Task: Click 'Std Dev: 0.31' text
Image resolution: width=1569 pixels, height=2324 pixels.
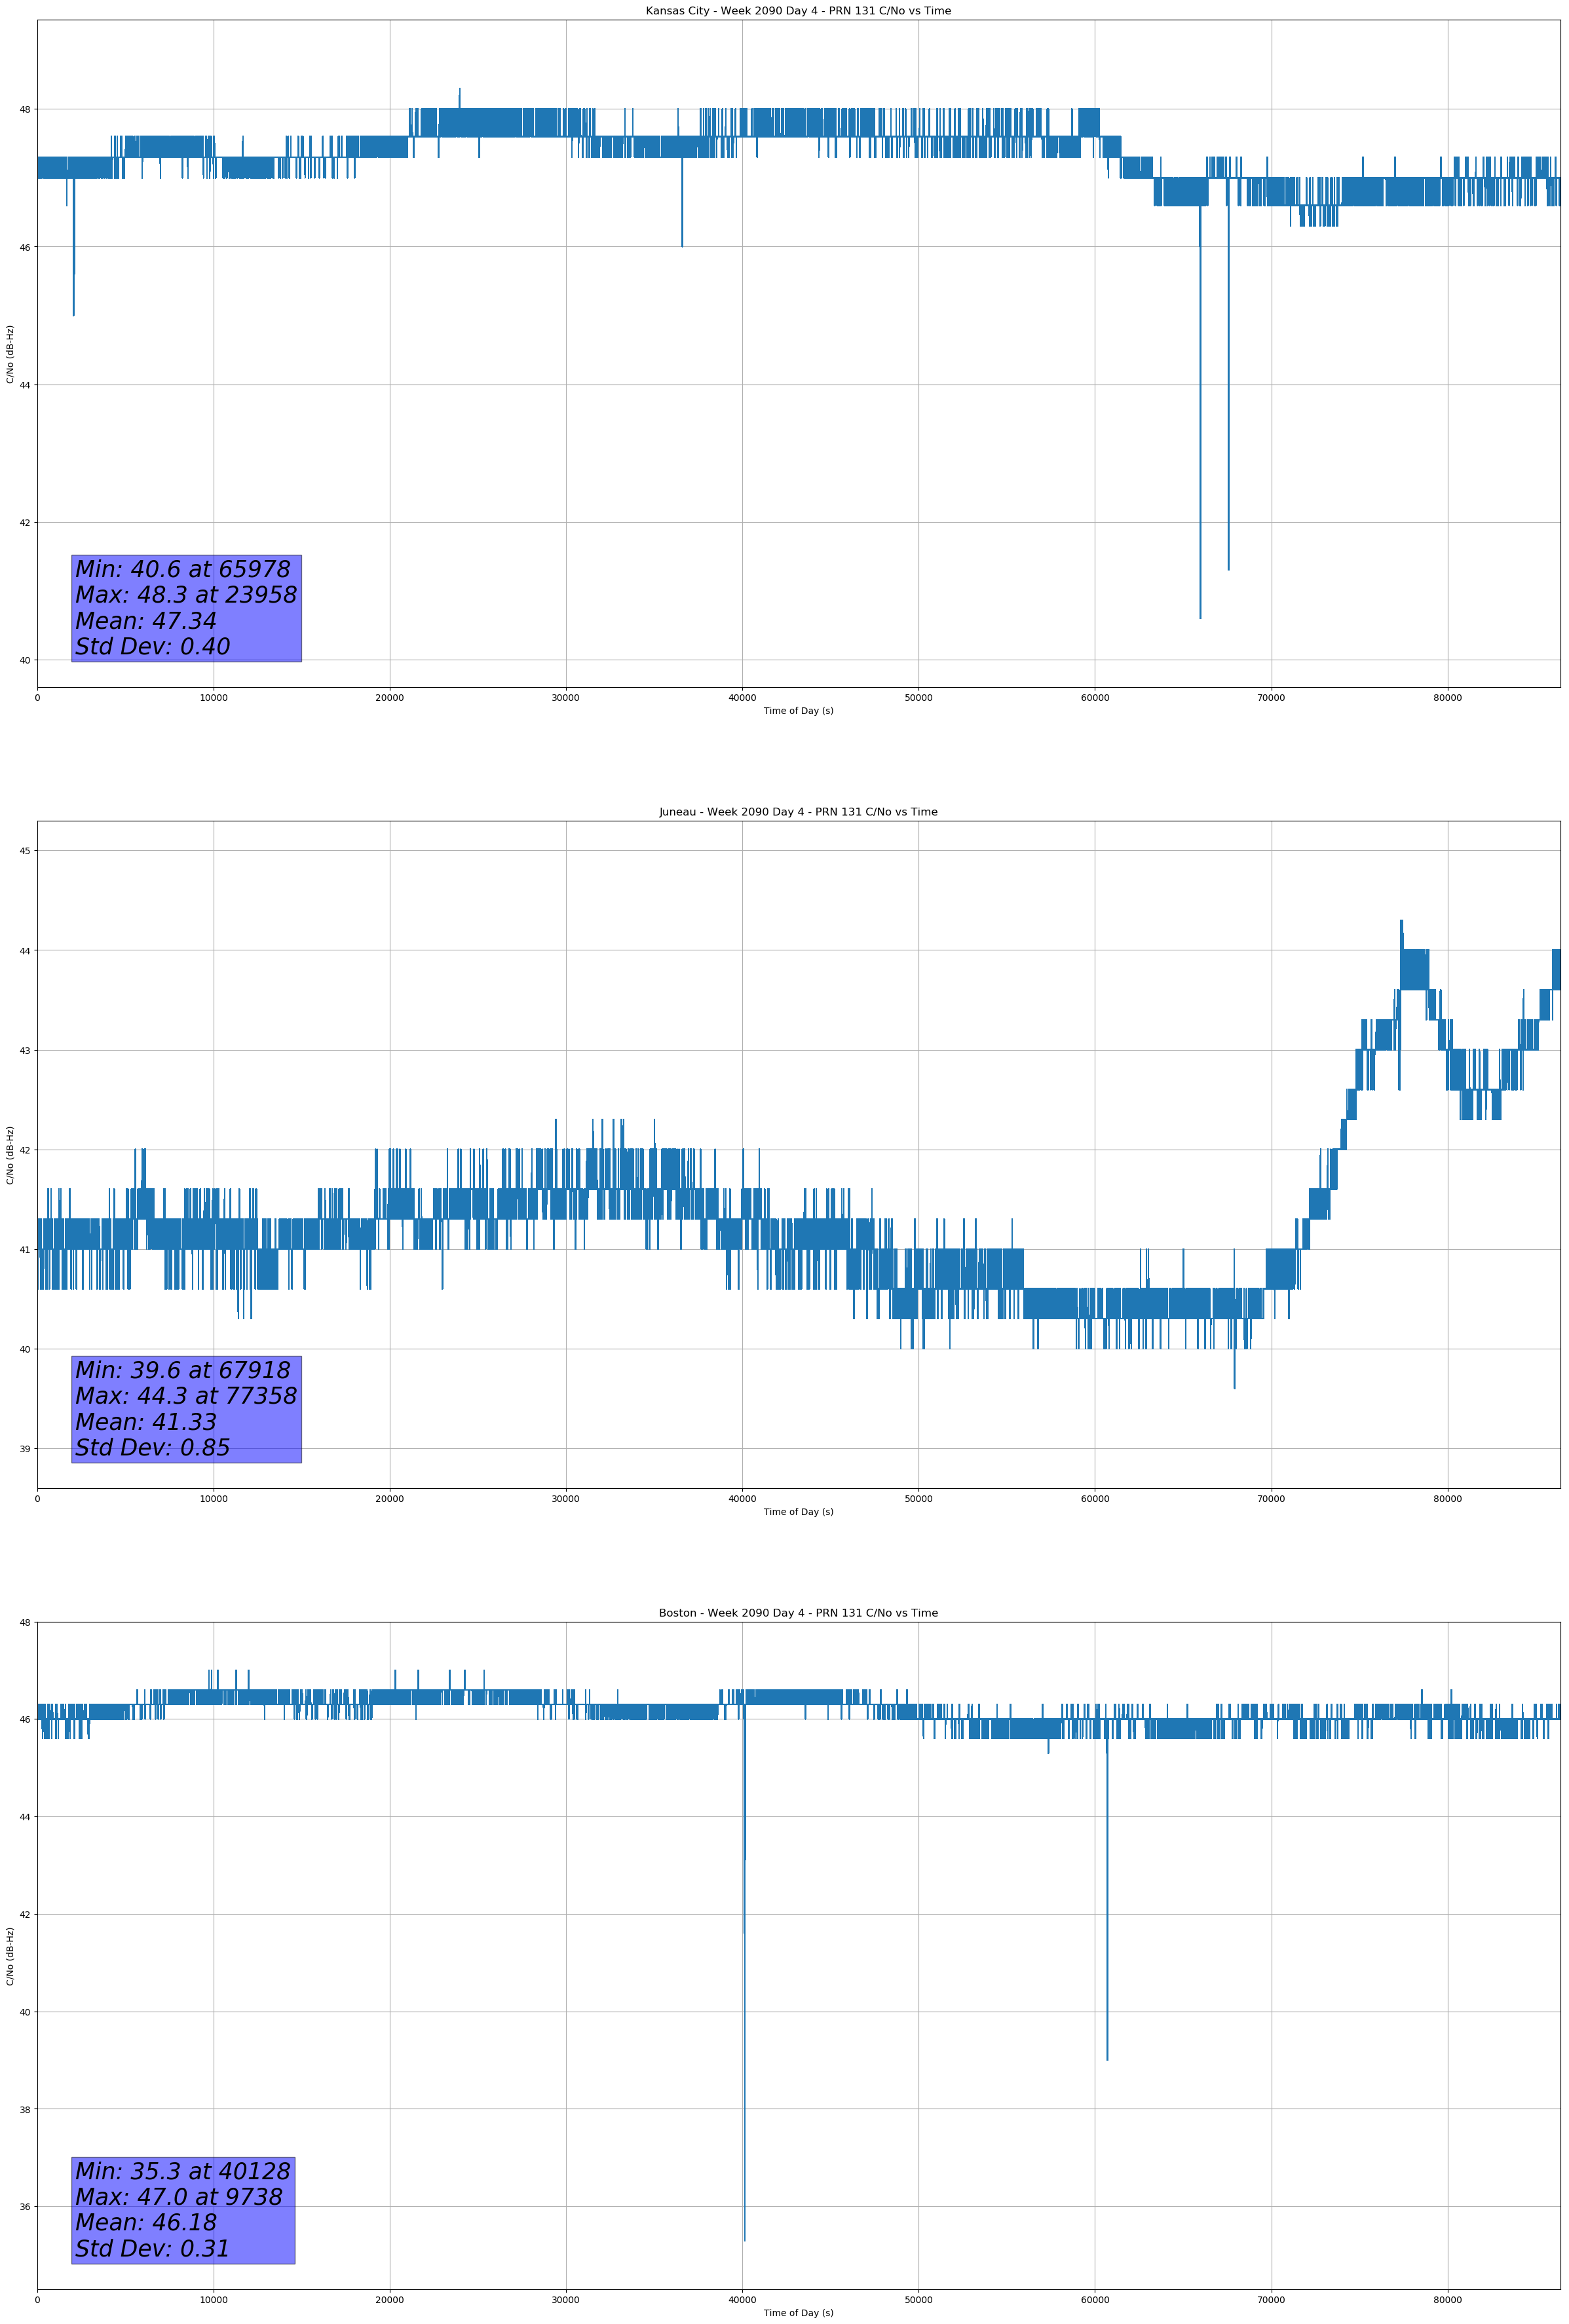Action: point(153,2248)
